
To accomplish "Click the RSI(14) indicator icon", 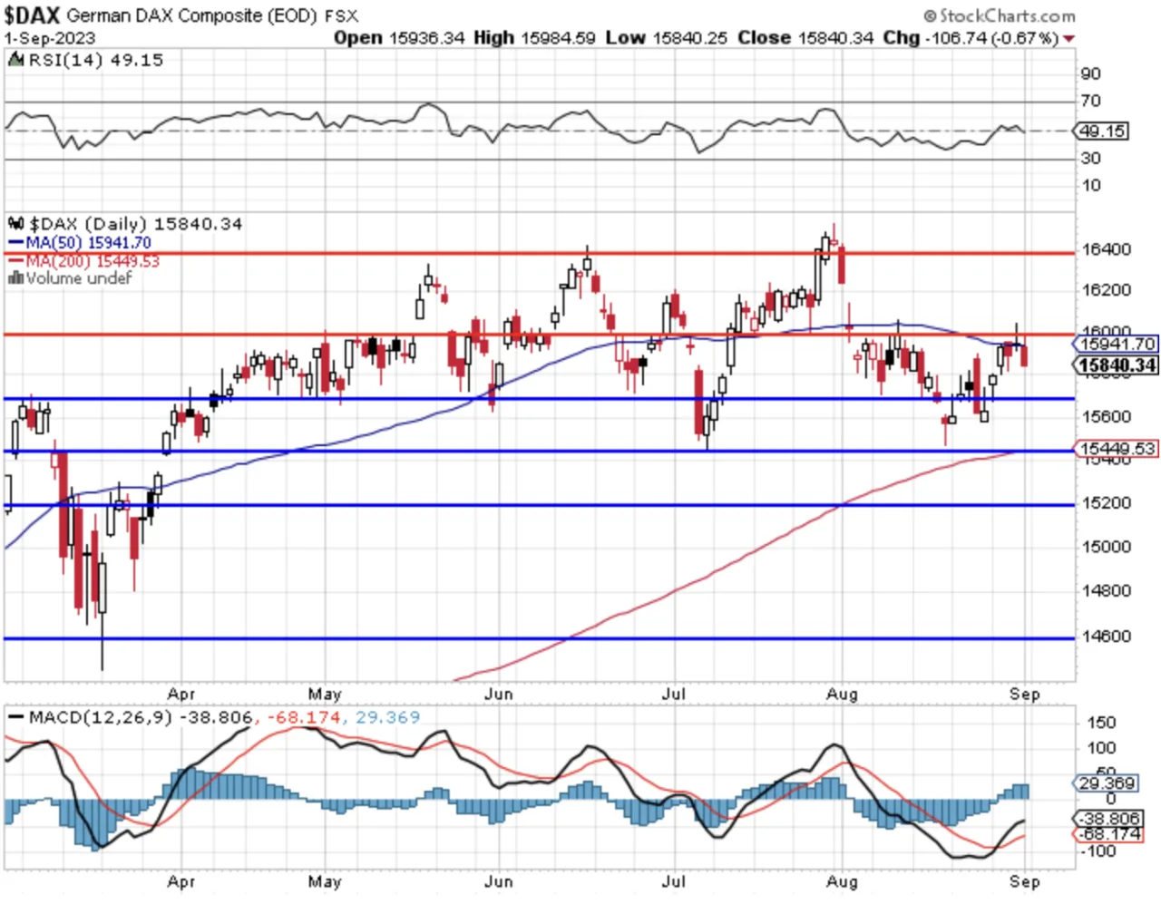I will pyautogui.click(x=16, y=60).
